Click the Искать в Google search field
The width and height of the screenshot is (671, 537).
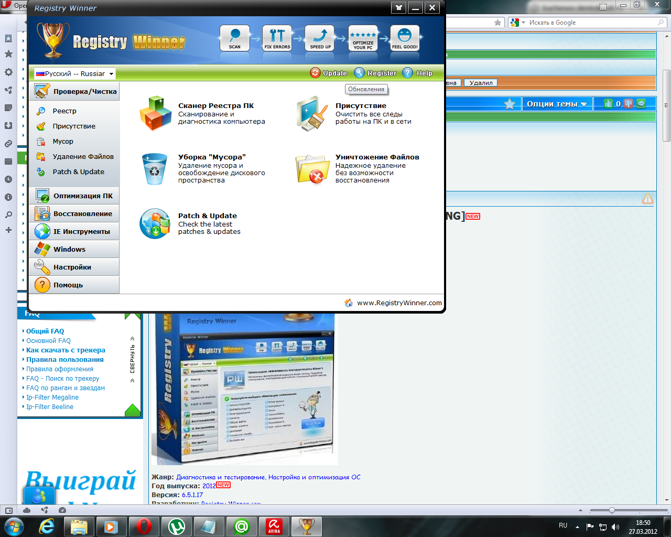point(592,23)
